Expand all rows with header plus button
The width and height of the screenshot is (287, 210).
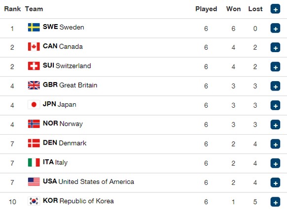[275, 9]
